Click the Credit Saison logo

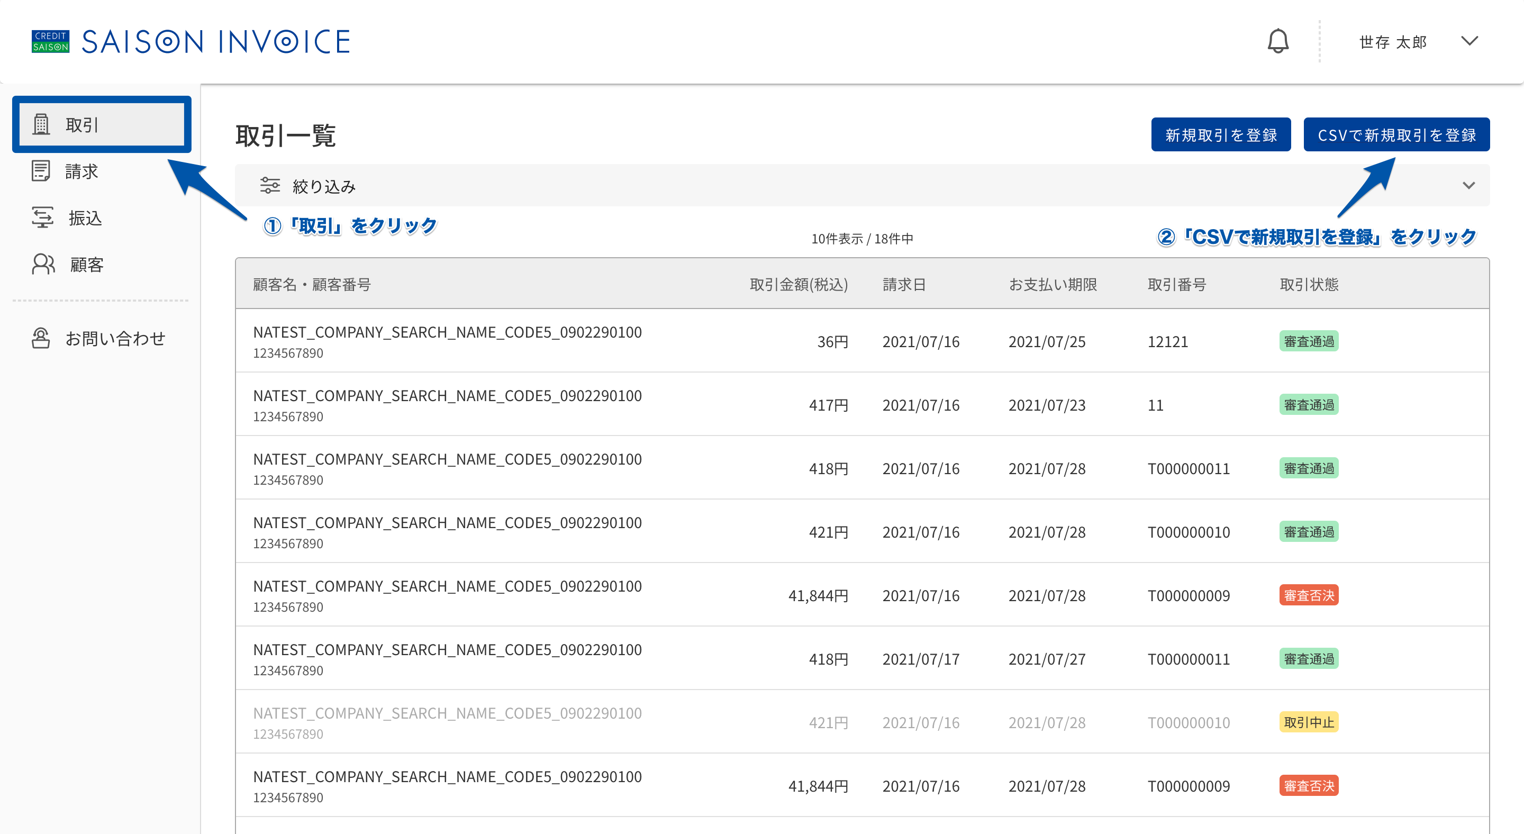click(50, 41)
